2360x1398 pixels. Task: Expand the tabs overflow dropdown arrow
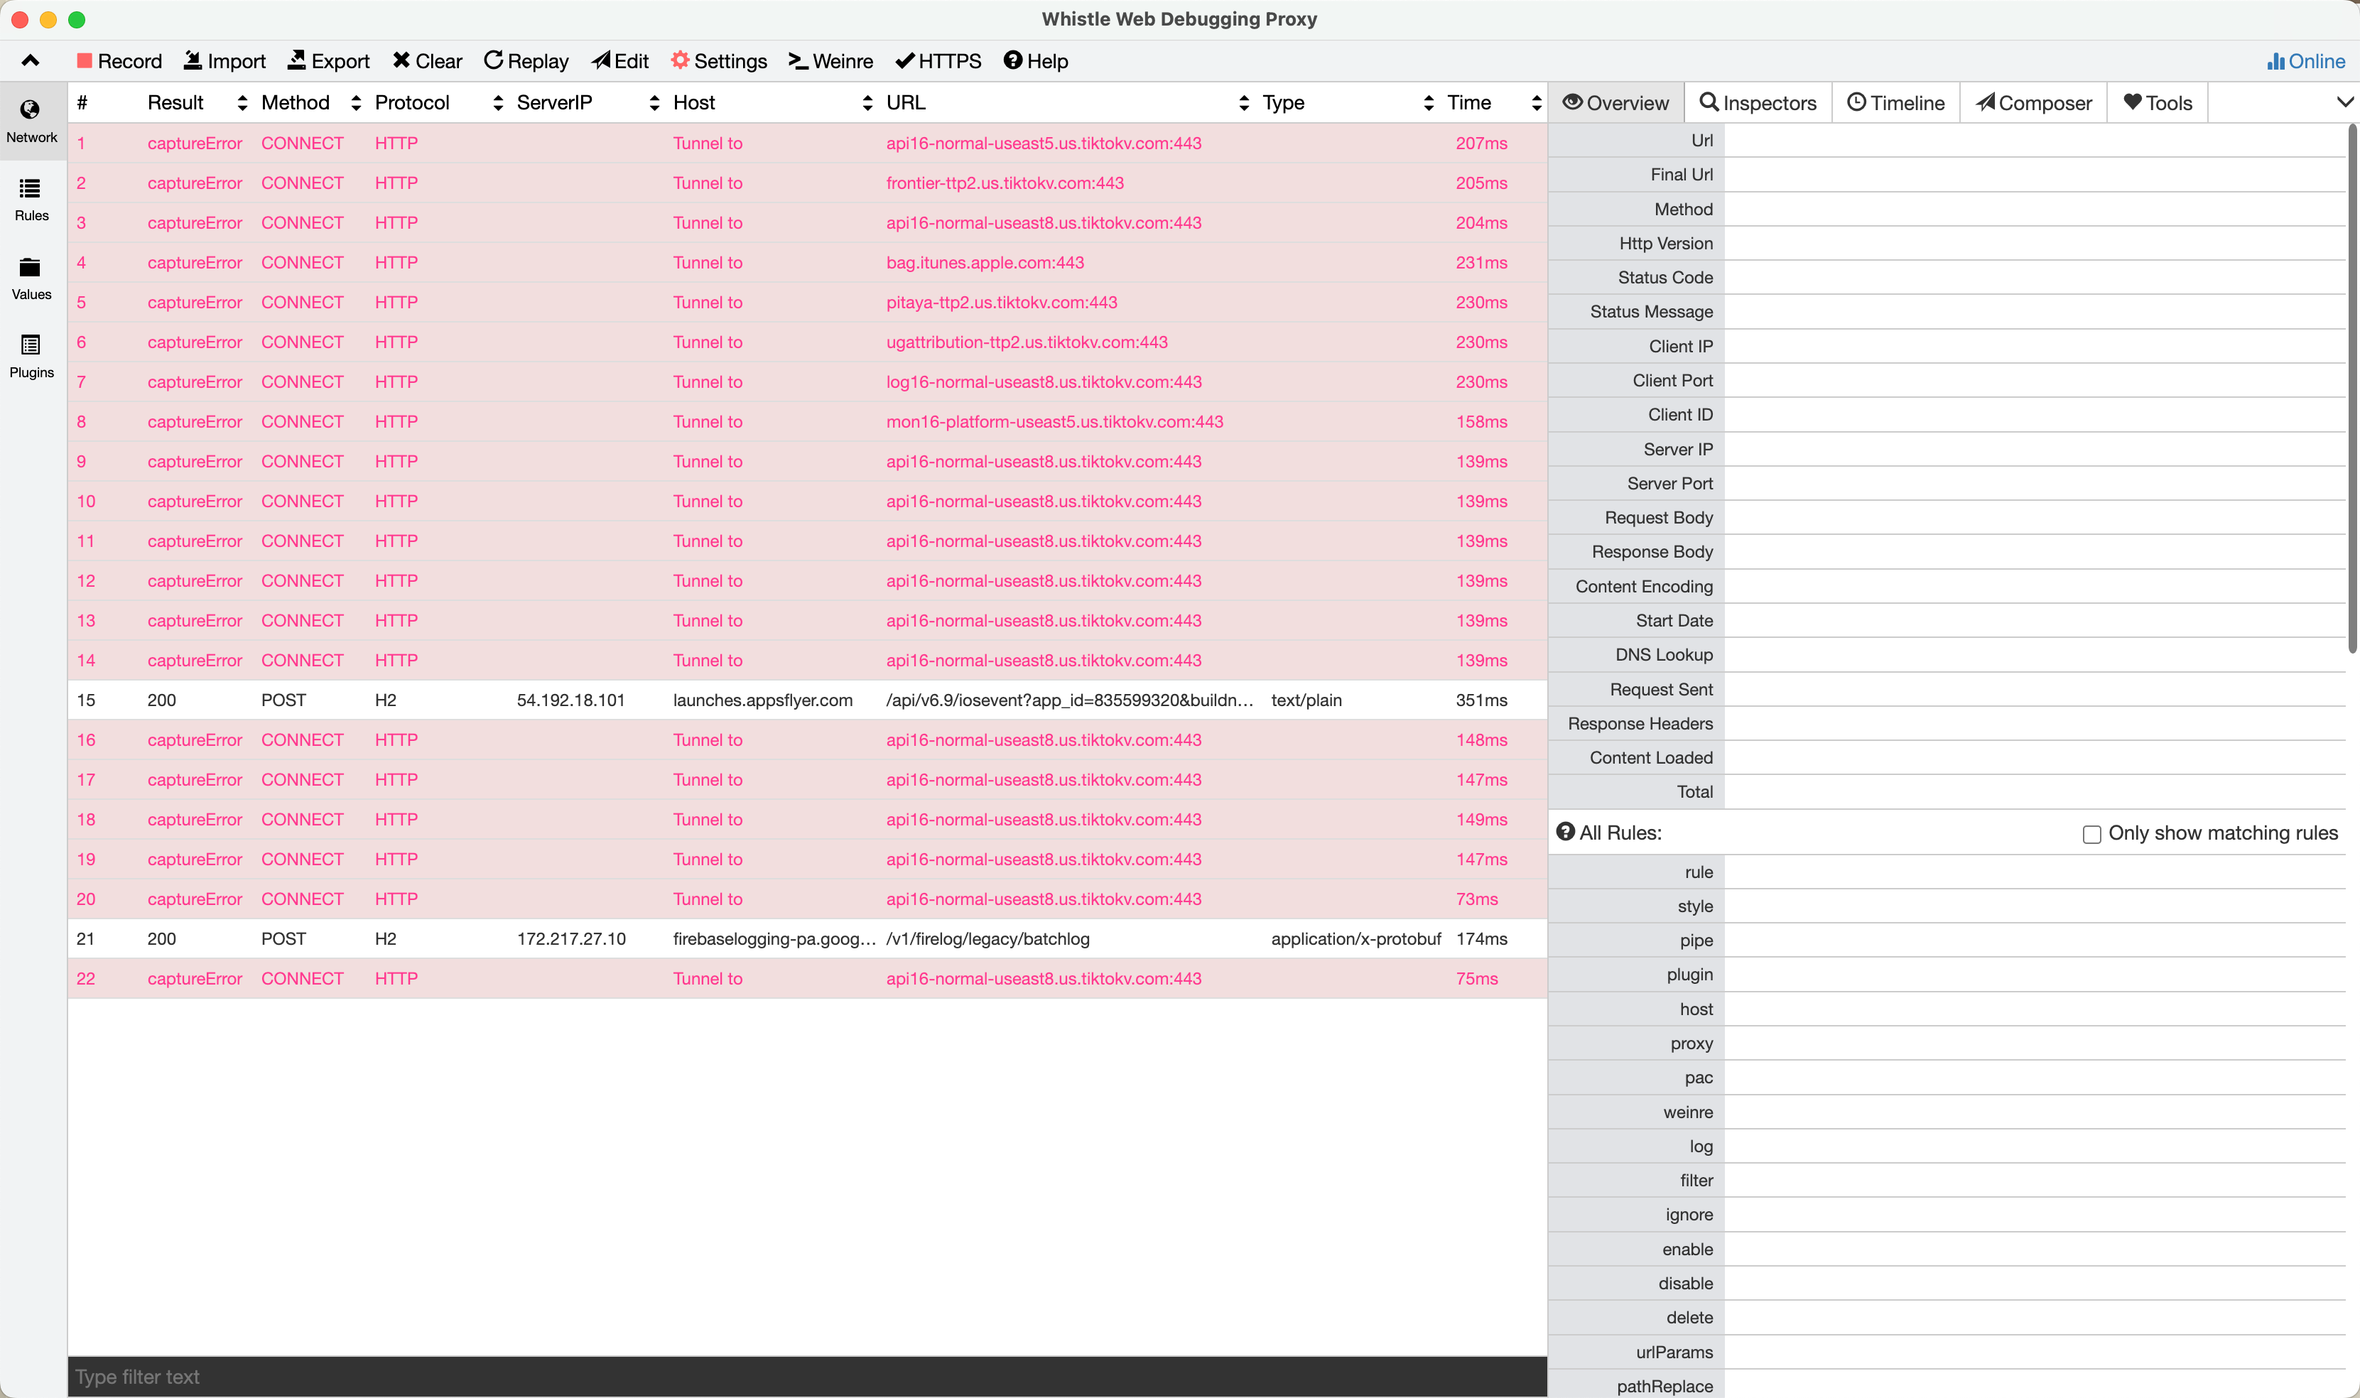click(x=2345, y=103)
